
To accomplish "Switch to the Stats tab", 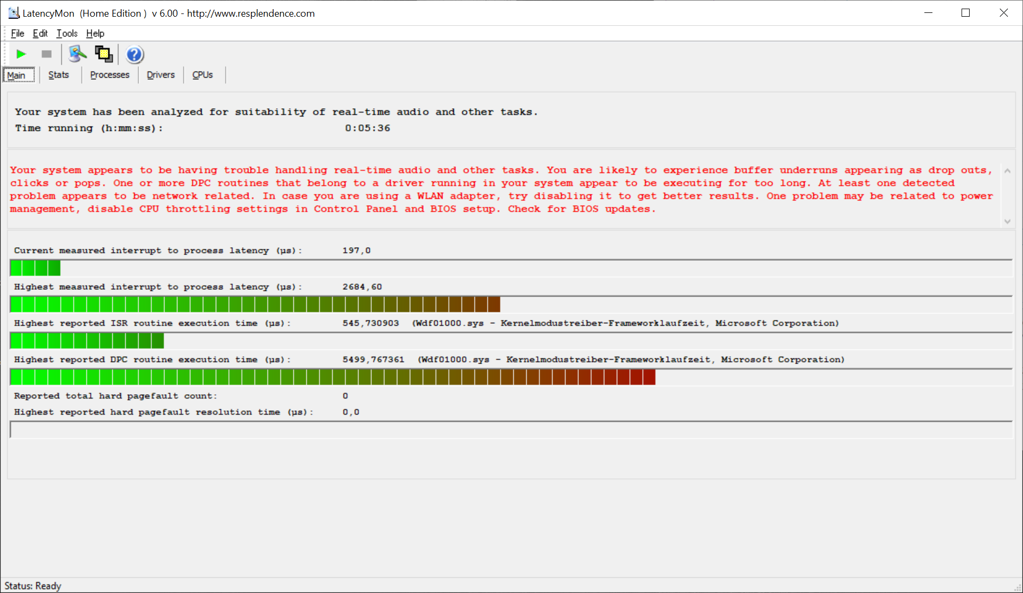I will (59, 75).
